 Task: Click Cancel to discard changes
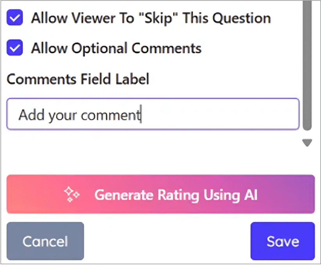45,241
